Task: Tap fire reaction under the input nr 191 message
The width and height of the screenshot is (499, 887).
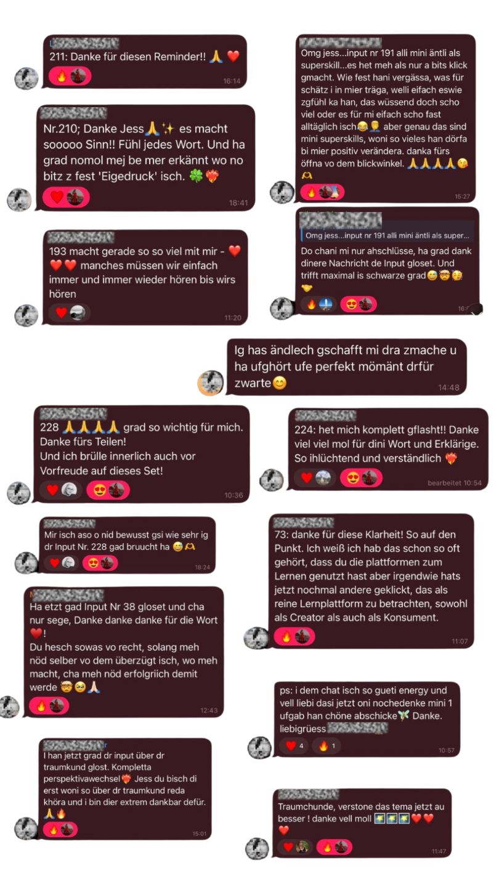Action: tap(322, 192)
